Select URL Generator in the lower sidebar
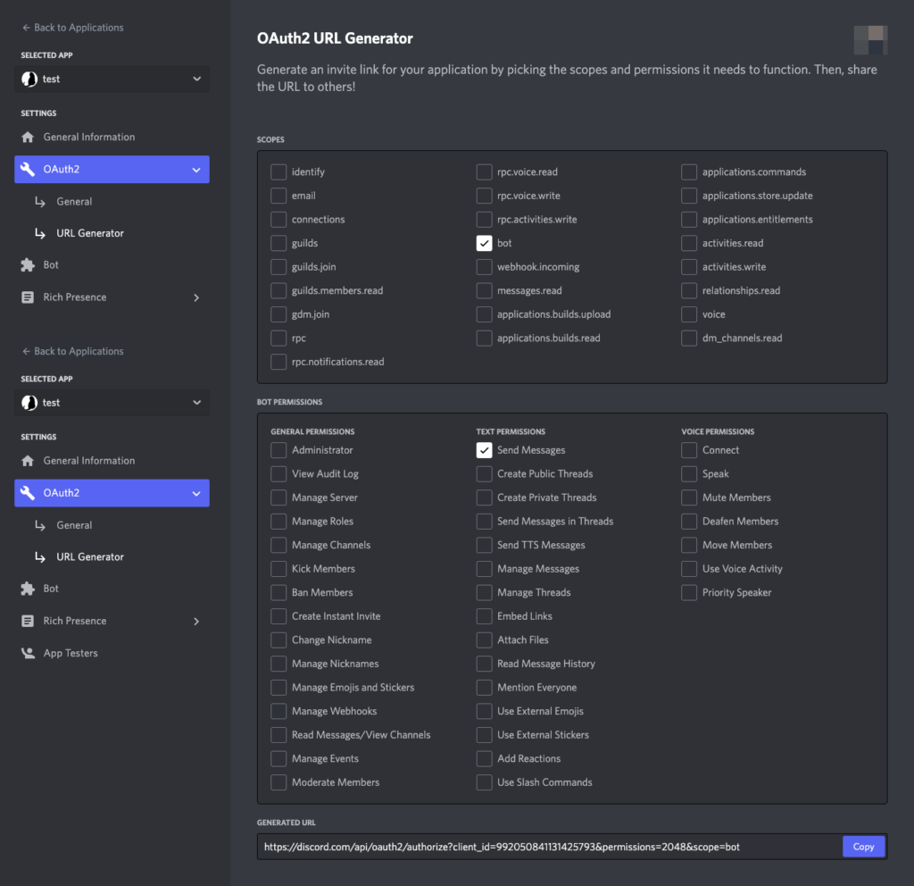This screenshot has width=914, height=886. (x=89, y=556)
